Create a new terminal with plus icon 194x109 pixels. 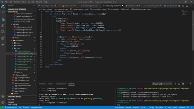click(x=175, y=84)
